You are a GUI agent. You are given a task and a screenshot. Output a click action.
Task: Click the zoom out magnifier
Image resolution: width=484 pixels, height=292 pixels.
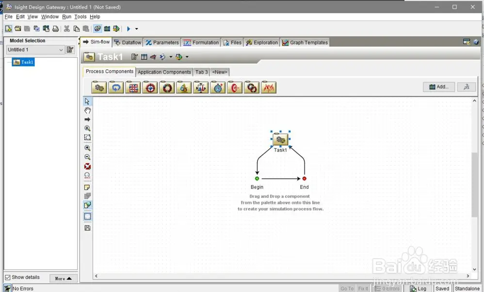pos(87,157)
